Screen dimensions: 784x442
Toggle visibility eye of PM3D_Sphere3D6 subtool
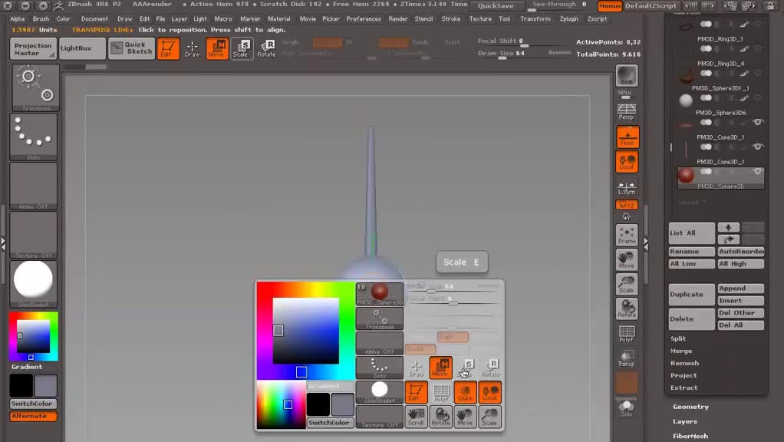click(x=758, y=122)
